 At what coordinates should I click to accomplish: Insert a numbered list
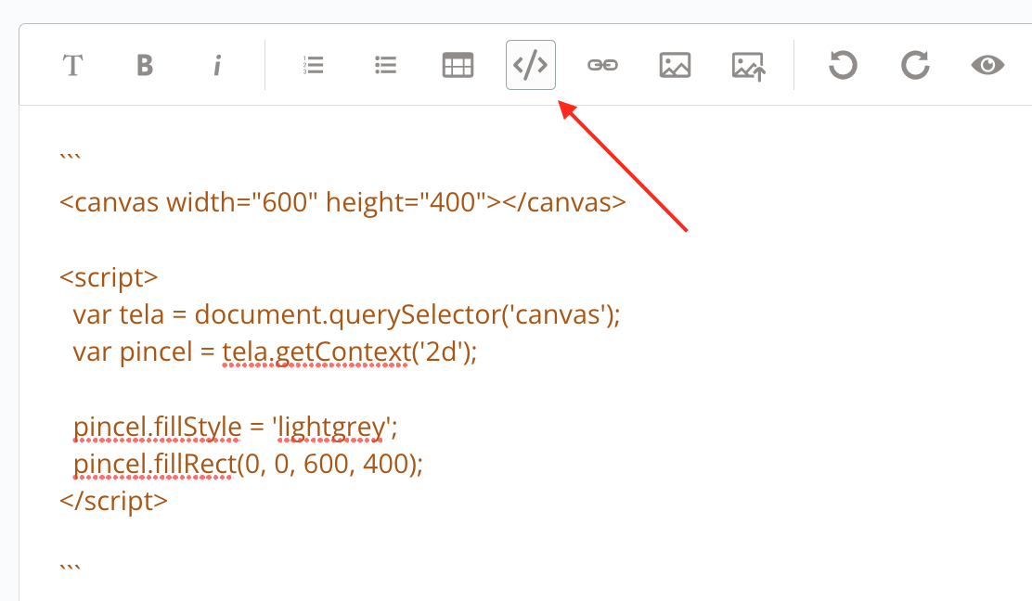click(313, 65)
